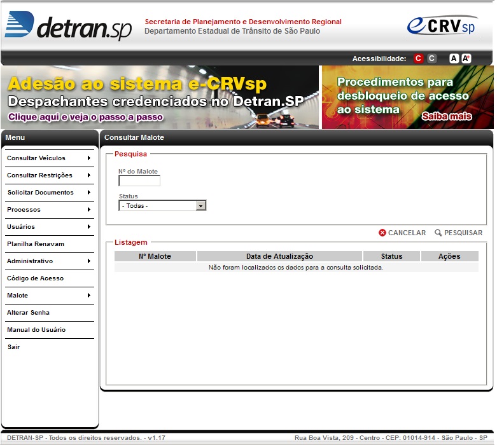Enable red high-contrast C accessibility icon
This screenshot has height=445, width=497.
click(x=418, y=58)
